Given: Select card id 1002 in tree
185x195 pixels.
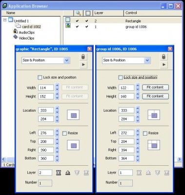Looking at the screenshot, I should pyautogui.click(x=31, y=27).
